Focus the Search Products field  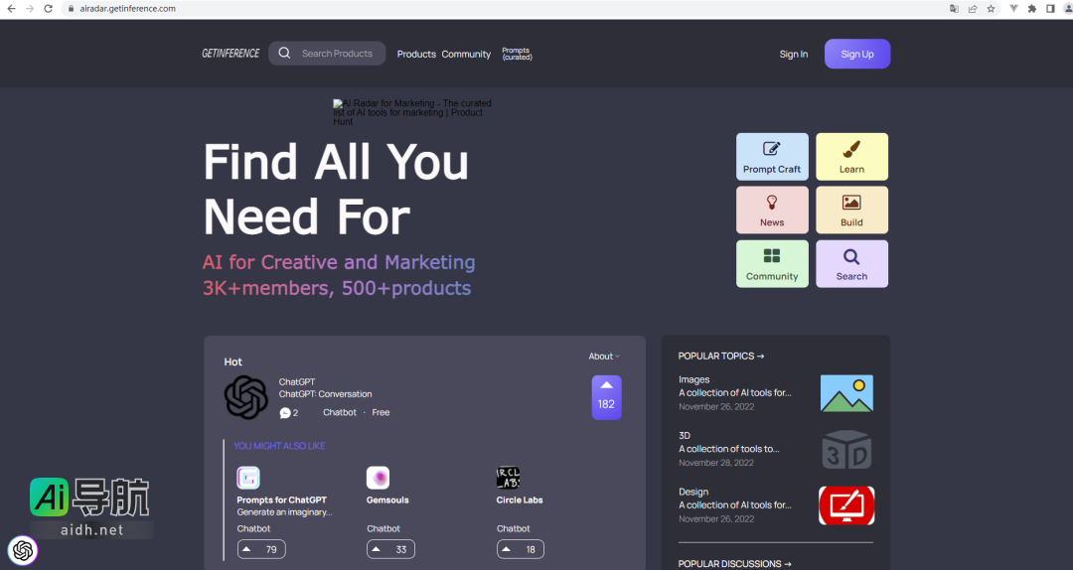327,54
